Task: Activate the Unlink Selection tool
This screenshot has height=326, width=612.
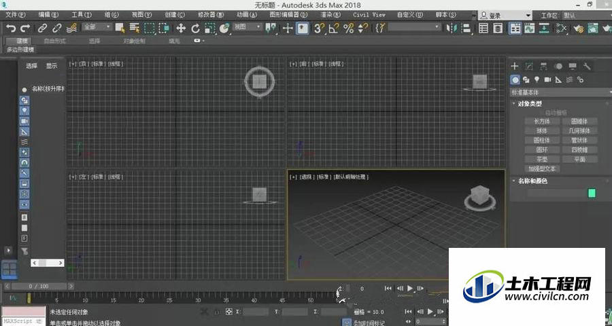Action: (56, 28)
